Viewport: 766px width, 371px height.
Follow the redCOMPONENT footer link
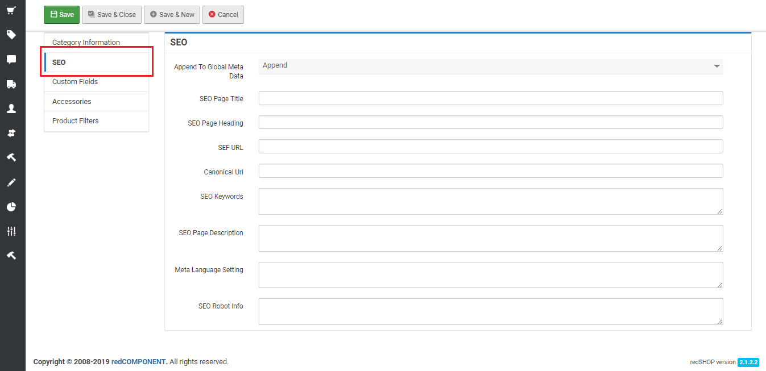pos(139,362)
